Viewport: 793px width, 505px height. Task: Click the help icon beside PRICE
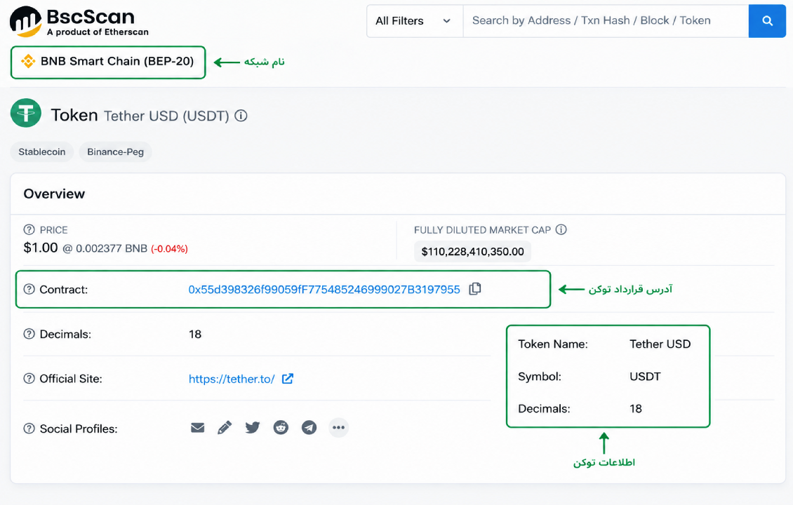point(29,229)
